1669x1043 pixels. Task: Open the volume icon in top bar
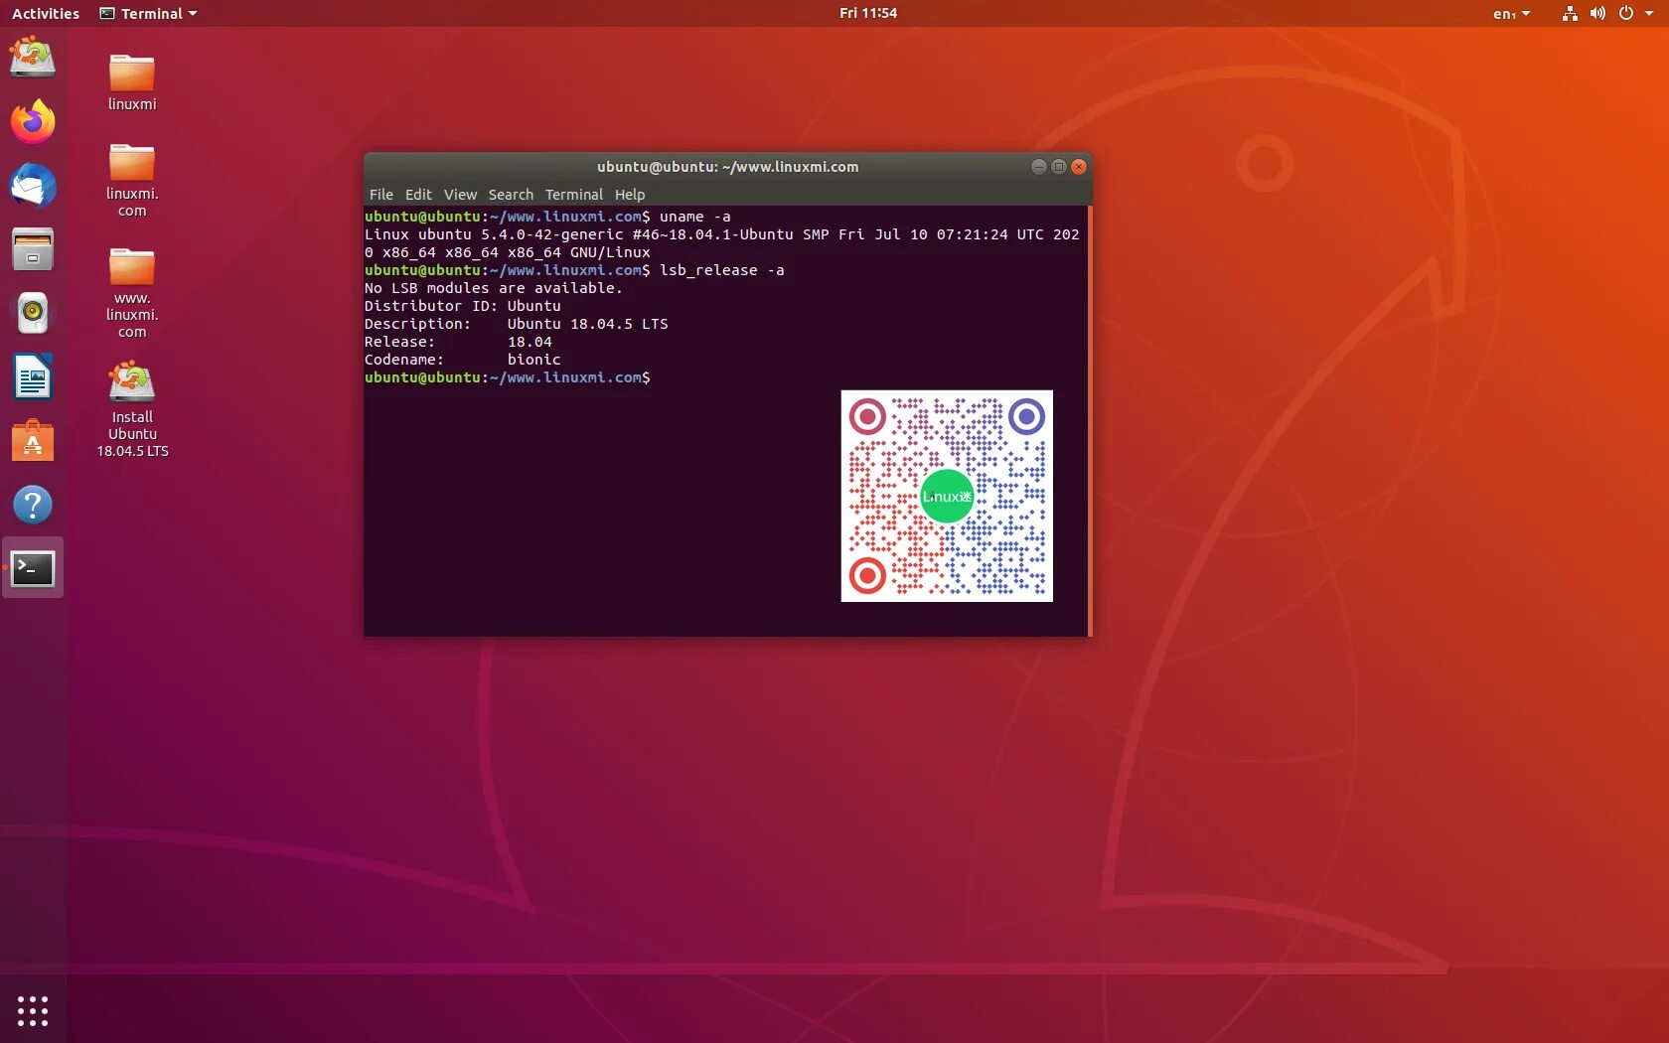pyautogui.click(x=1597, y=13)
